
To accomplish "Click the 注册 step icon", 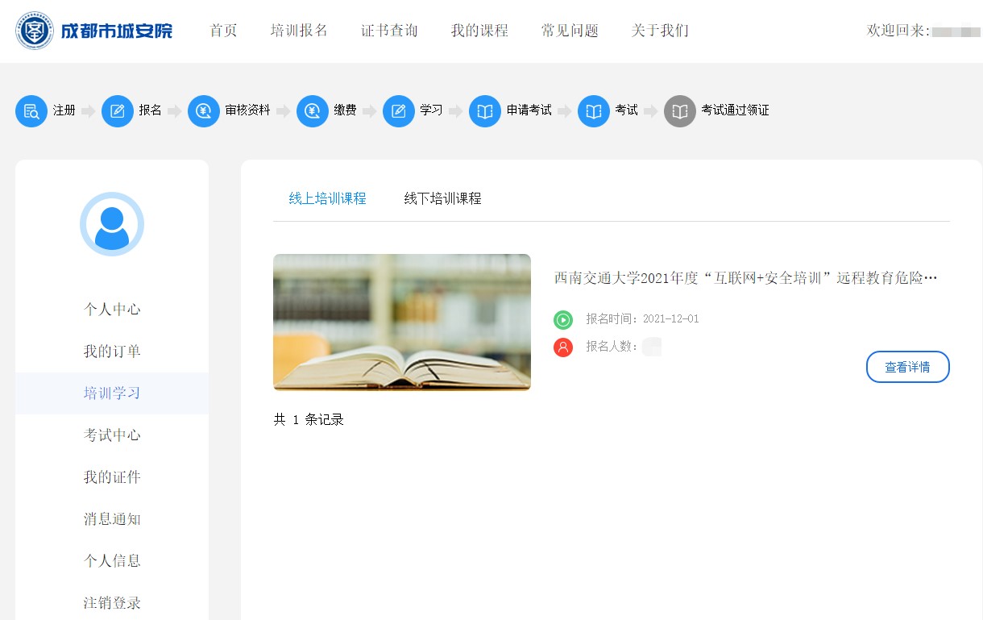I will point(31,111).
